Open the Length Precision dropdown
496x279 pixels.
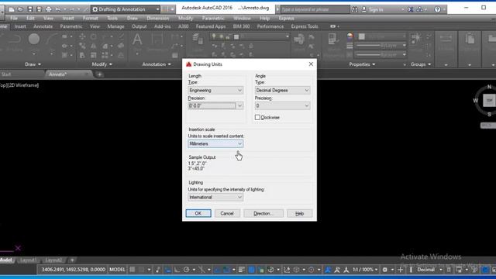215,105
